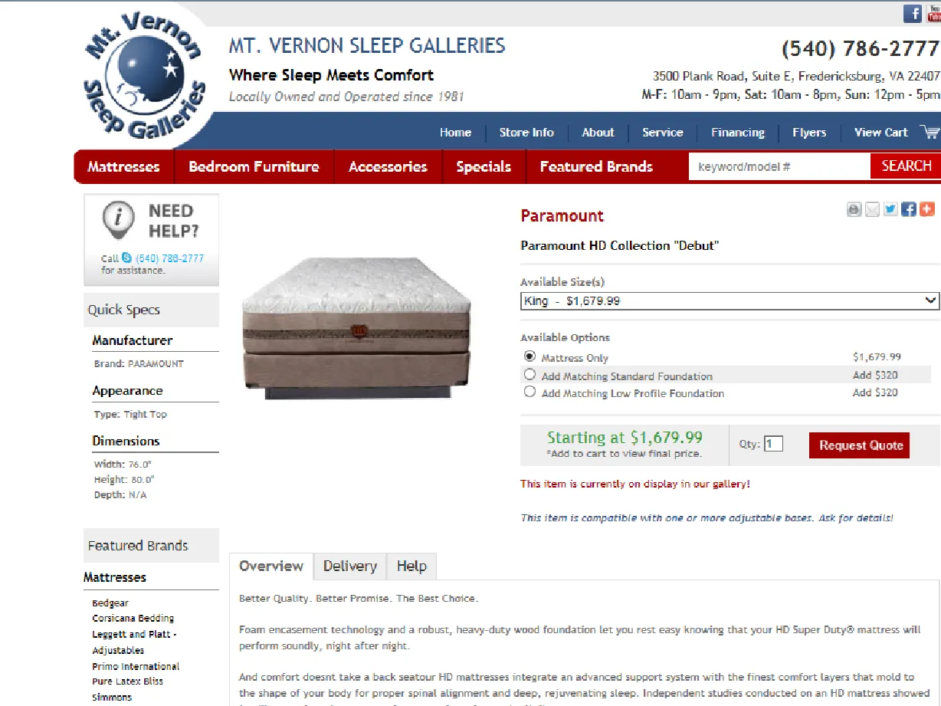Print this page with the printer icon
This screenshot has height=706, width=941.
coord(854,209)
